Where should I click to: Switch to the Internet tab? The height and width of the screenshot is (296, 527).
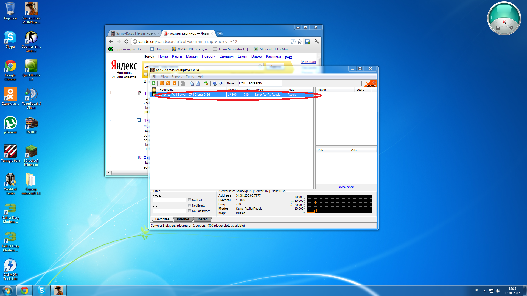[183, 219]
